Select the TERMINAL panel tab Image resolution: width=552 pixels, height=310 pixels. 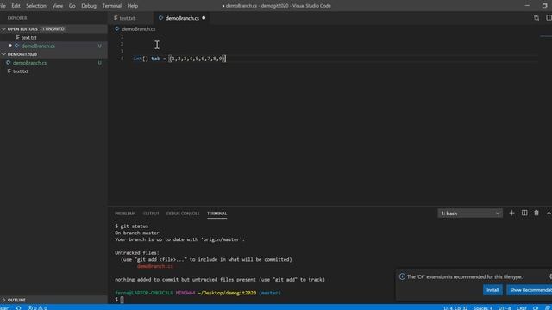tap(216, 214)
